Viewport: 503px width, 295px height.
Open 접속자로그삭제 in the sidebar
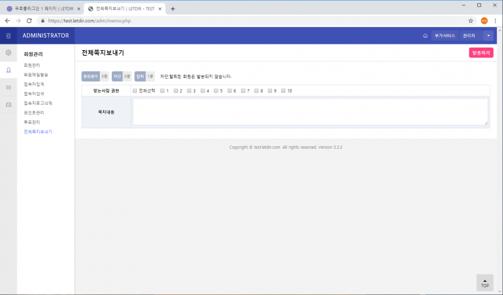tap(38, 103)
